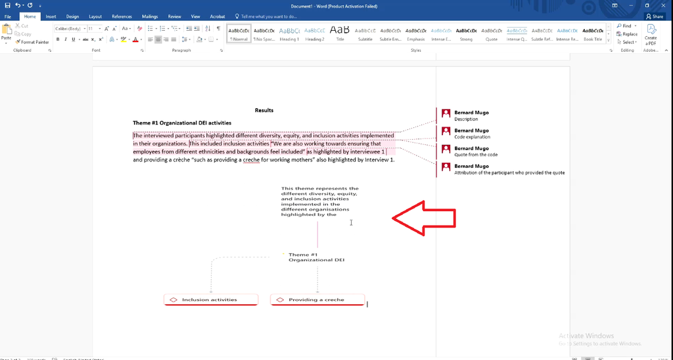
Task: Switch to the Review tab
Action: pos(174,16)
